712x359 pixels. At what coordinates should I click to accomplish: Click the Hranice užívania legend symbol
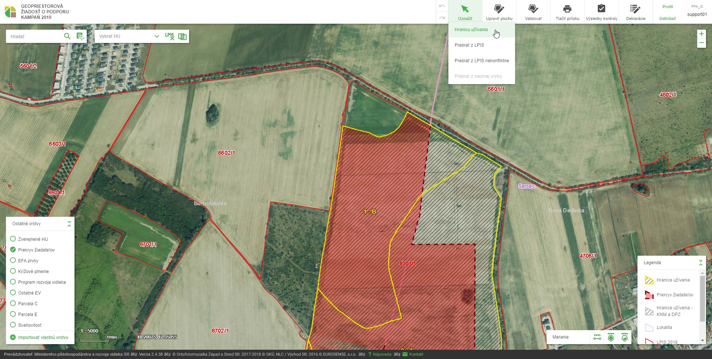coord(649,280)
